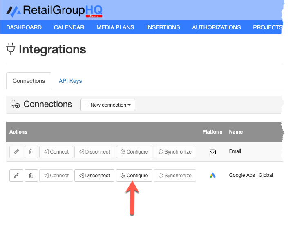Screen dimensions: 295x236
Task: Click Connect on the Google Ads row
Action: 56,176
